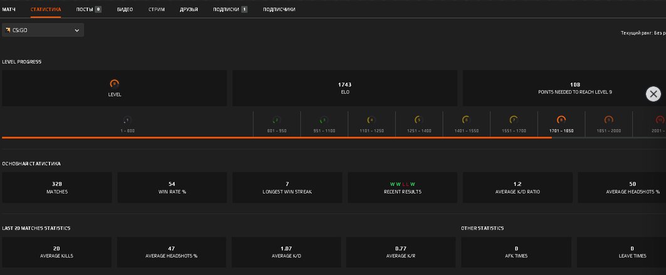Click the OTHER STATISTICS heading
Image resolution: width=666 pixels, height=275 pixels.
pyautogui.click(x=482, y=228)
